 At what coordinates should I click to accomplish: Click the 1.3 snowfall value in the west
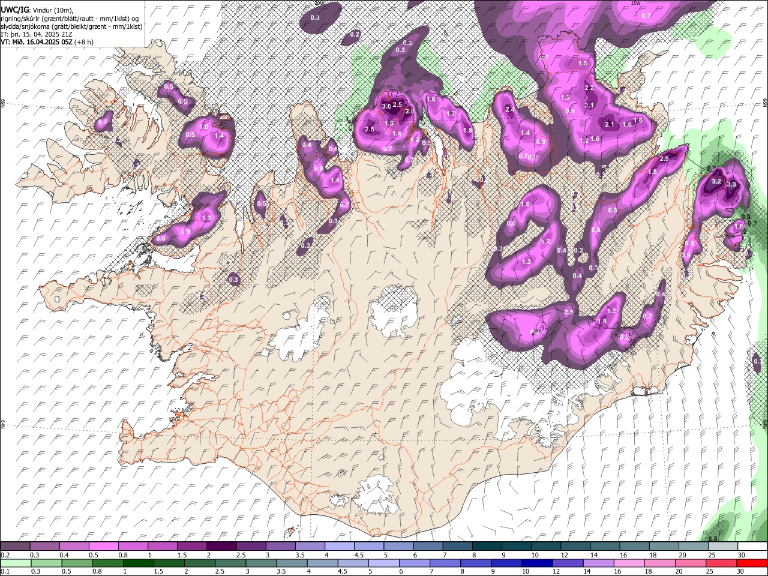click(207, 218)
